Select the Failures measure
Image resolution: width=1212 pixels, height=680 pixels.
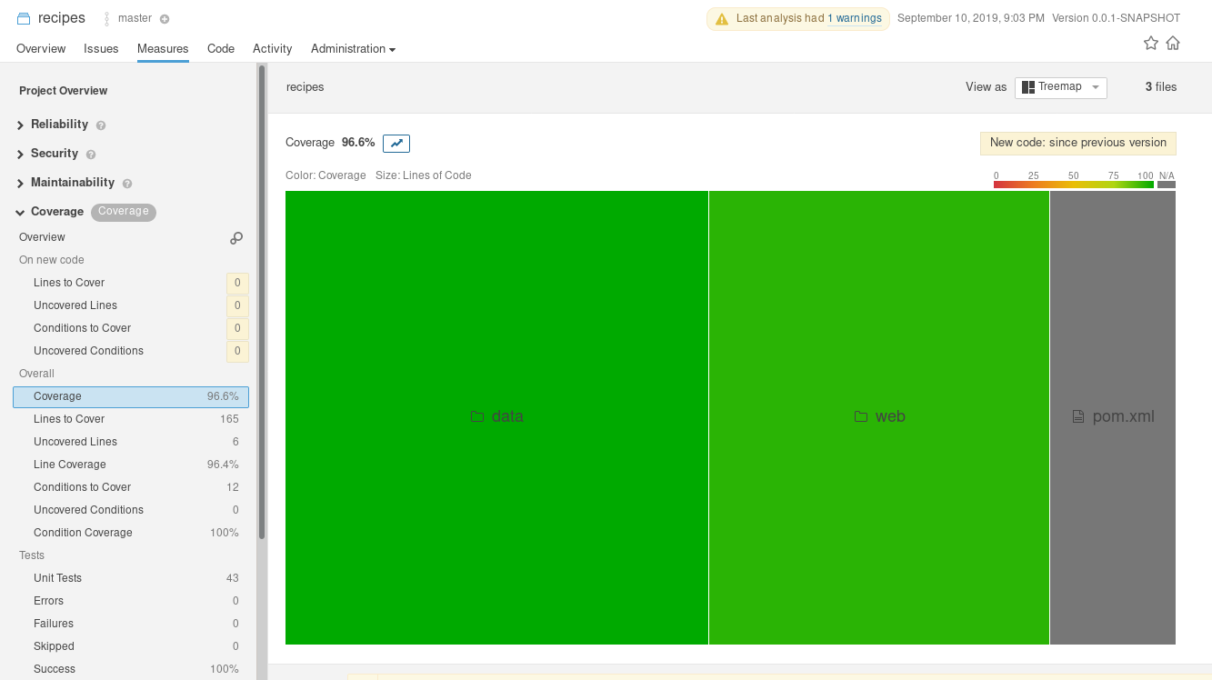pyautogui.click(x=131, y=624)
